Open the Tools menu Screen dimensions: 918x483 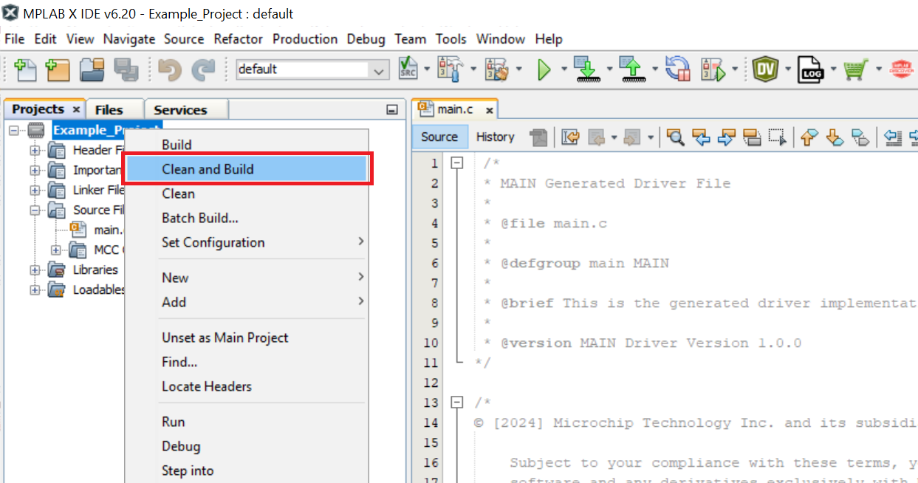[x=451, y=39]
